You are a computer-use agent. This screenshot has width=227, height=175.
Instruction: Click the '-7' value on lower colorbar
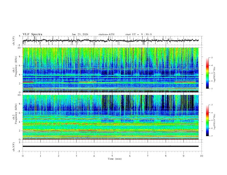pos(211,136)
